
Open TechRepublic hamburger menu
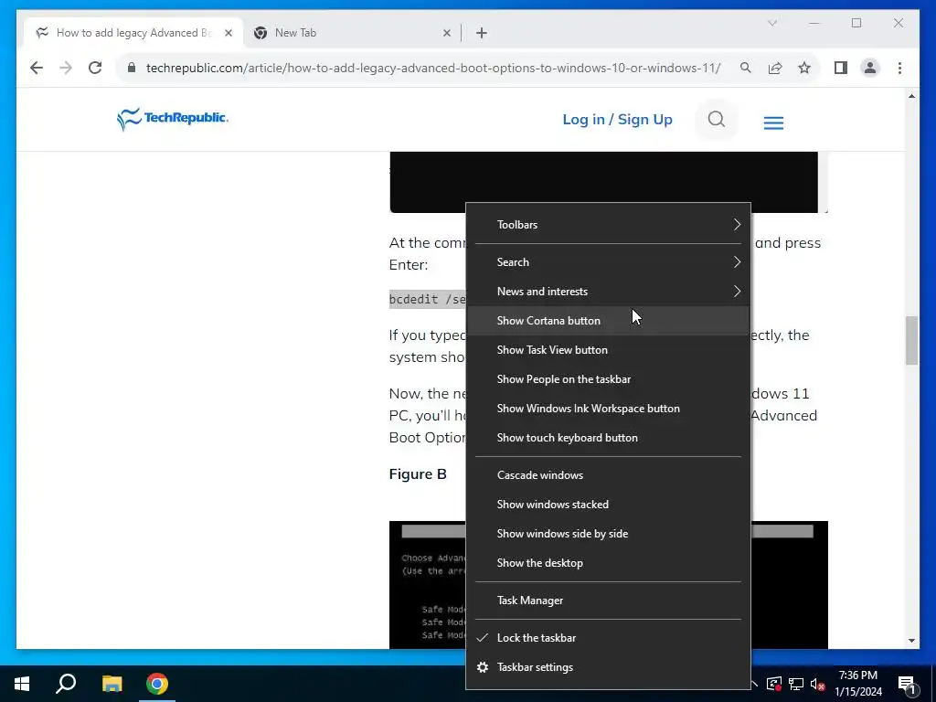773,122
